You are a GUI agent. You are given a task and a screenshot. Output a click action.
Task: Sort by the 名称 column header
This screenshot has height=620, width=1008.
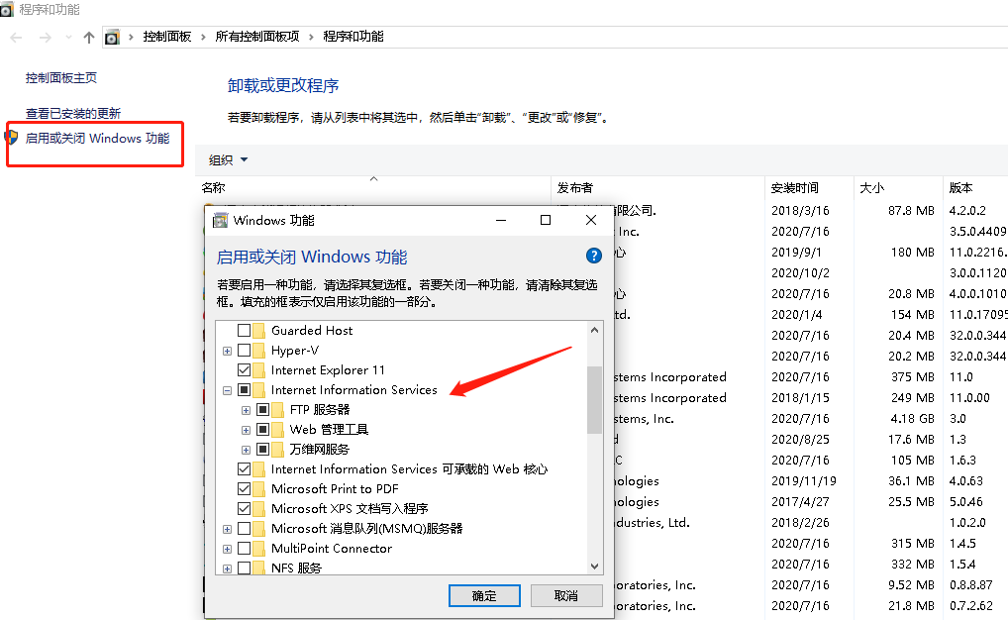coord(373,187)
